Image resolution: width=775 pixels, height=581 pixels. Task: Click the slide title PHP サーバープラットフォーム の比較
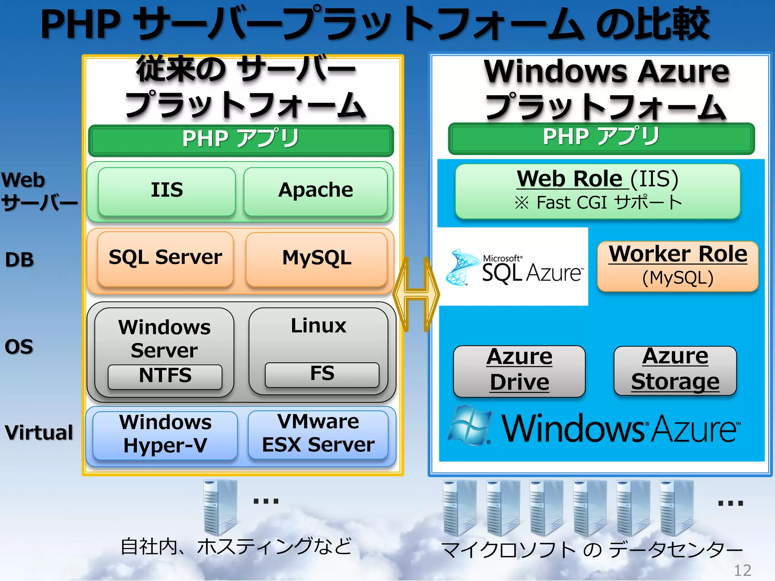pos(375,24)
